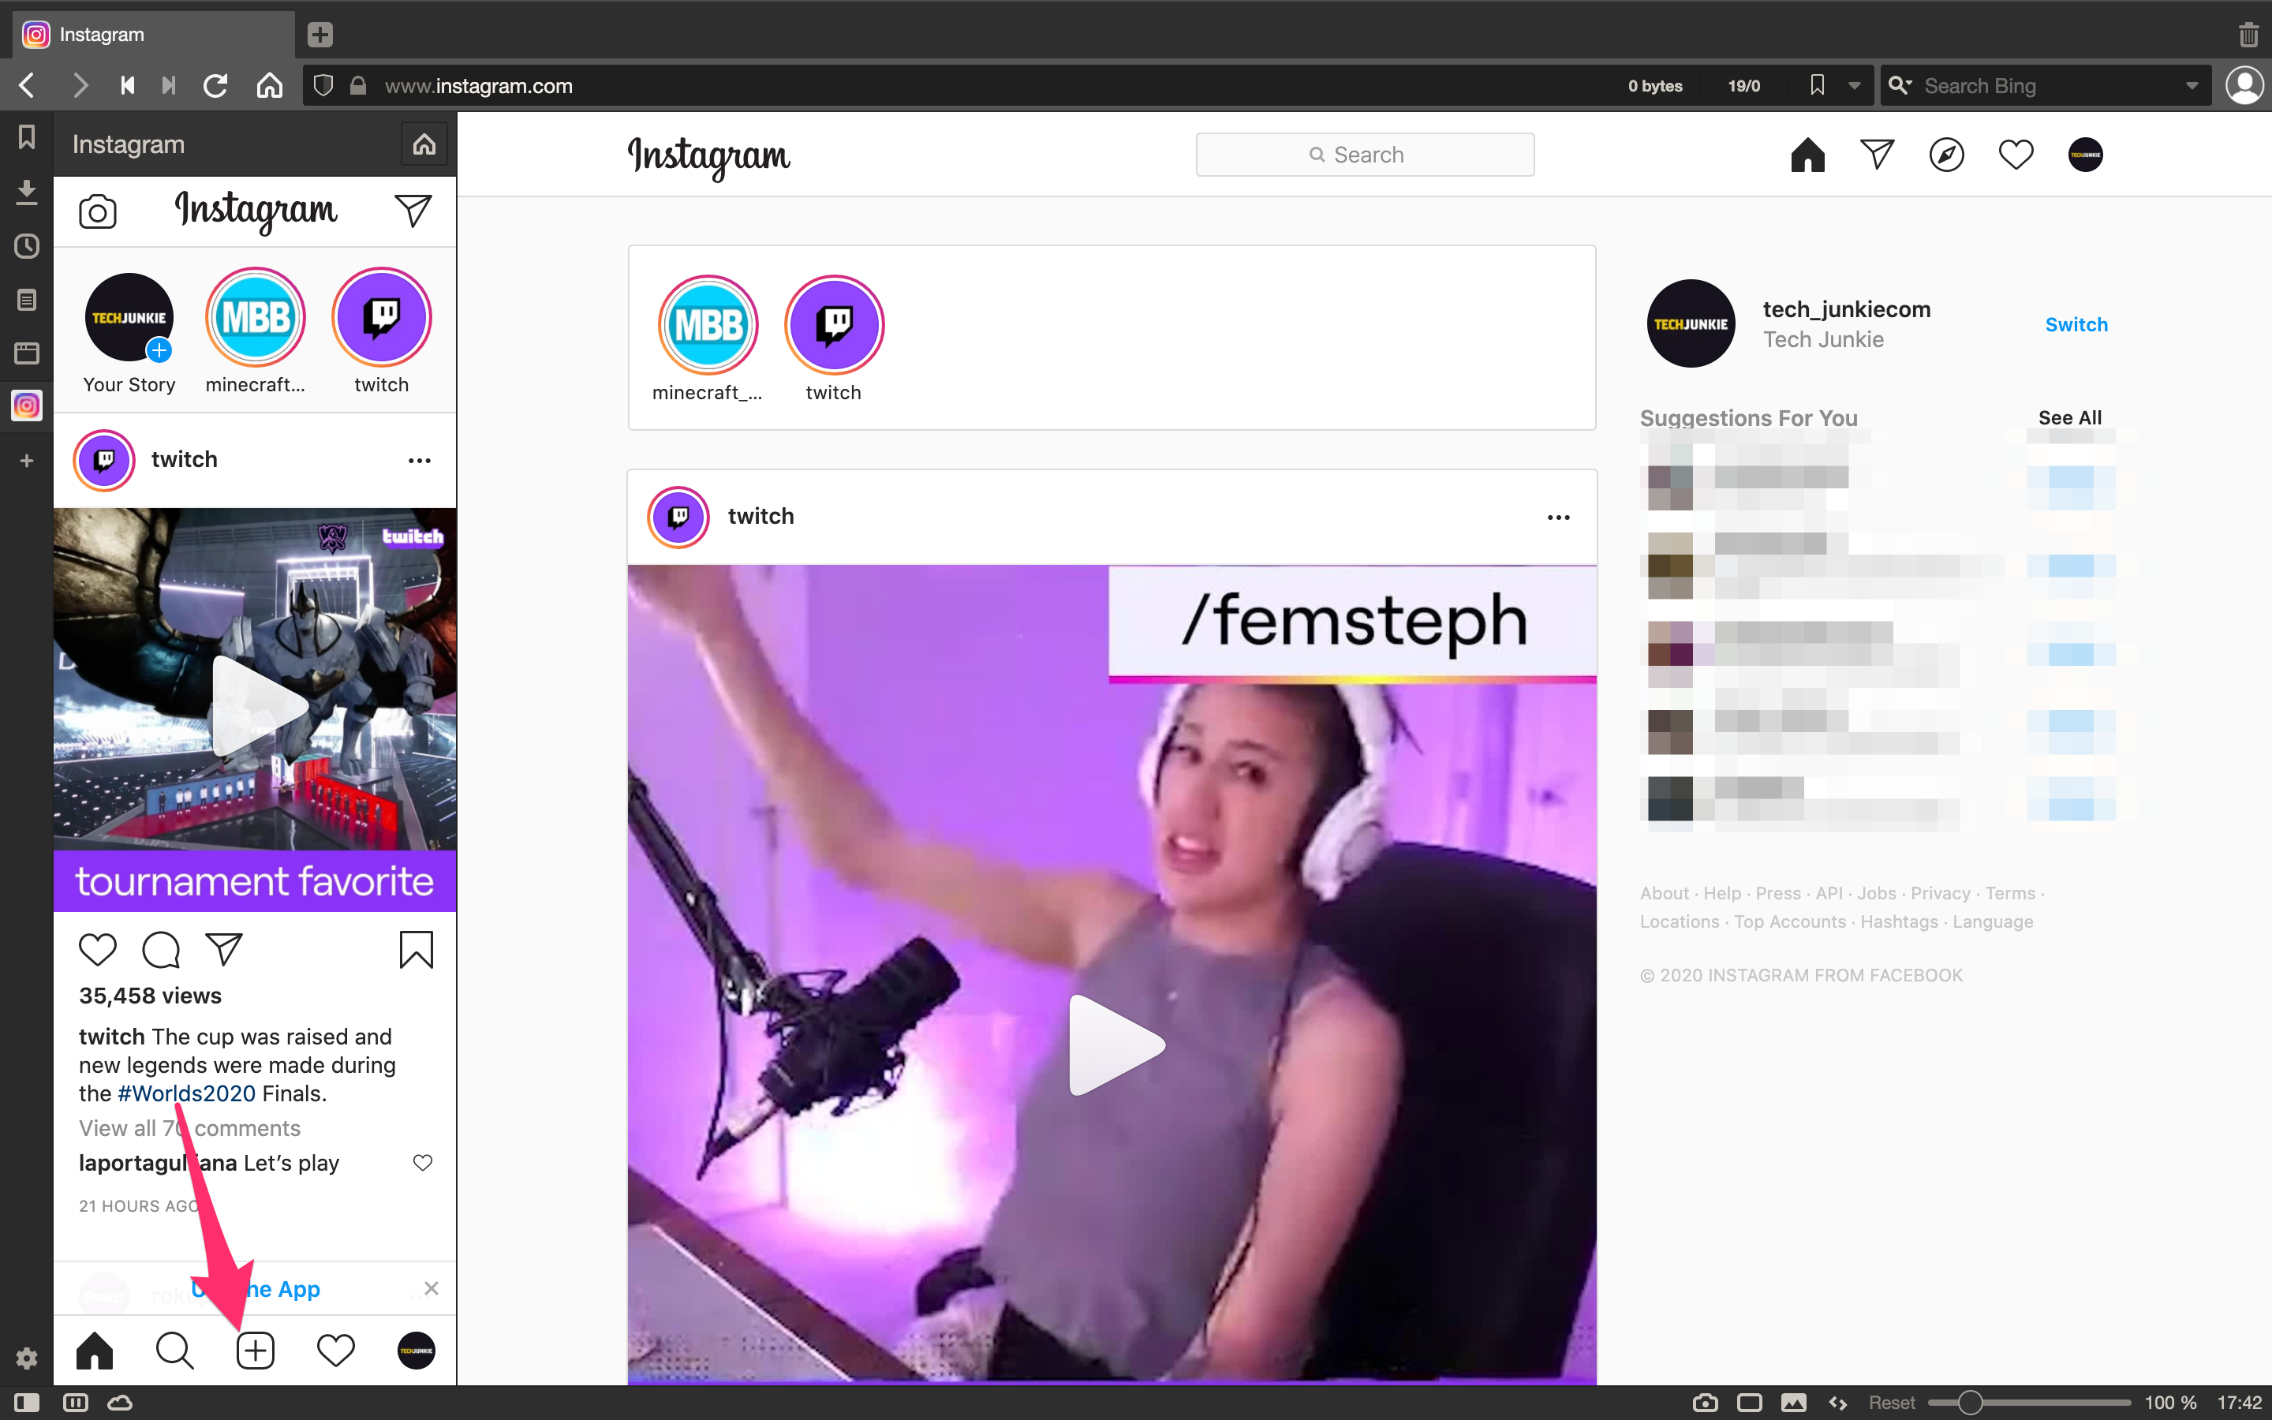Select the Instagram web panel icon
The height and width of the screenshot is (1420, 2272).
click(x=26, y=405)
